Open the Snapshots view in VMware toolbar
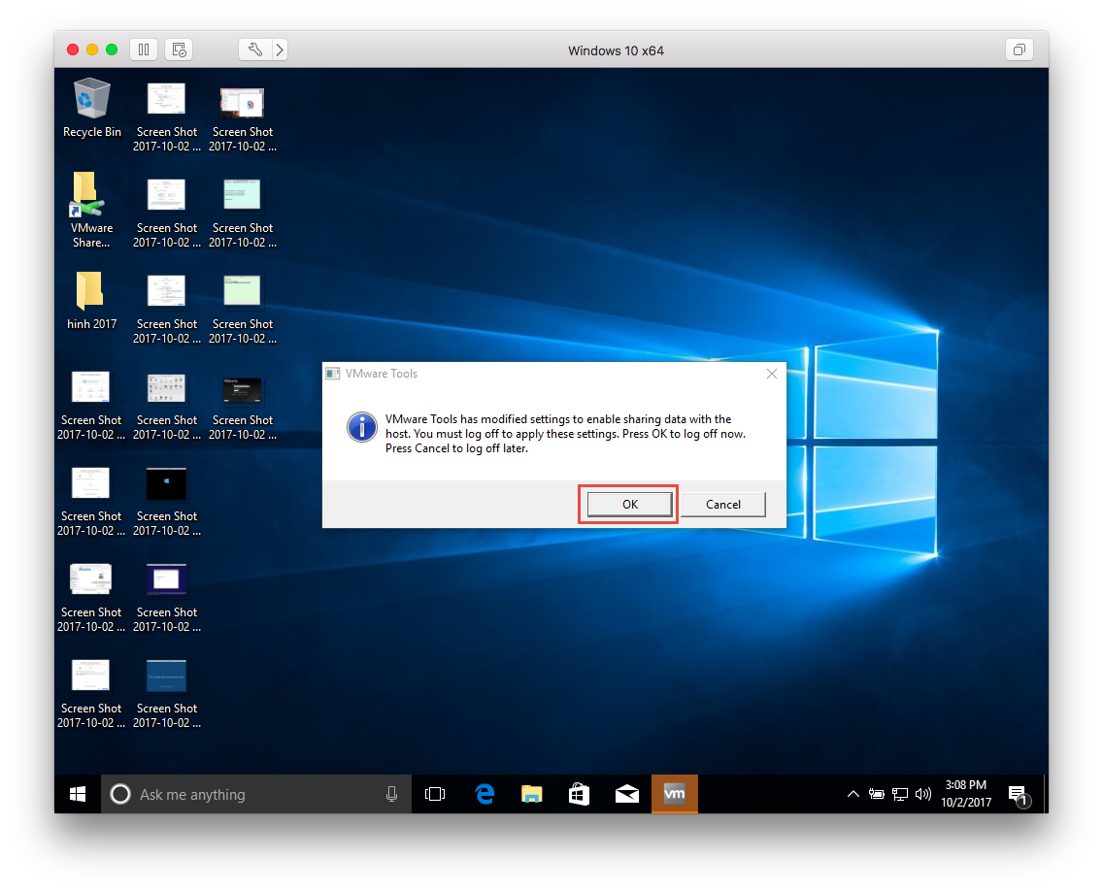This screenshot has width=1103, height=891. click(178, 49)
